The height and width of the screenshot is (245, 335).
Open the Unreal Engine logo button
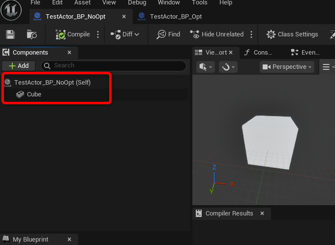[11, 10]
